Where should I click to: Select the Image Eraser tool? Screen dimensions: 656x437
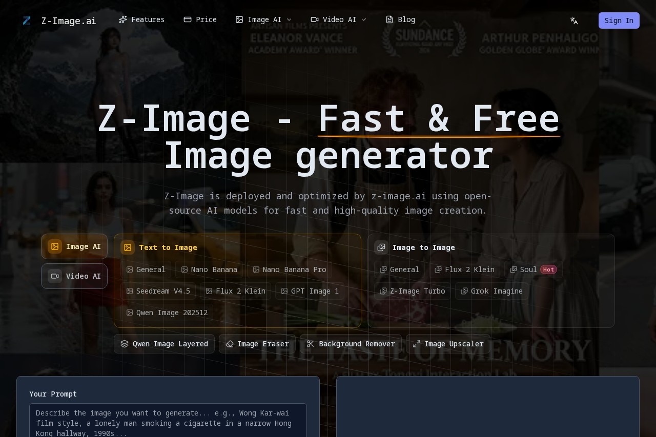257,344
